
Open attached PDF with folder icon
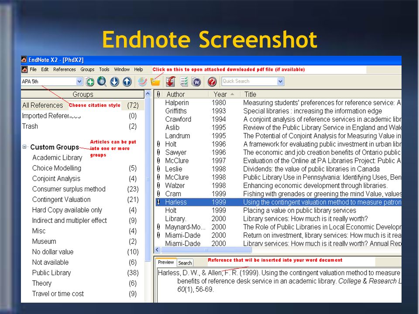tap(155, 82)
